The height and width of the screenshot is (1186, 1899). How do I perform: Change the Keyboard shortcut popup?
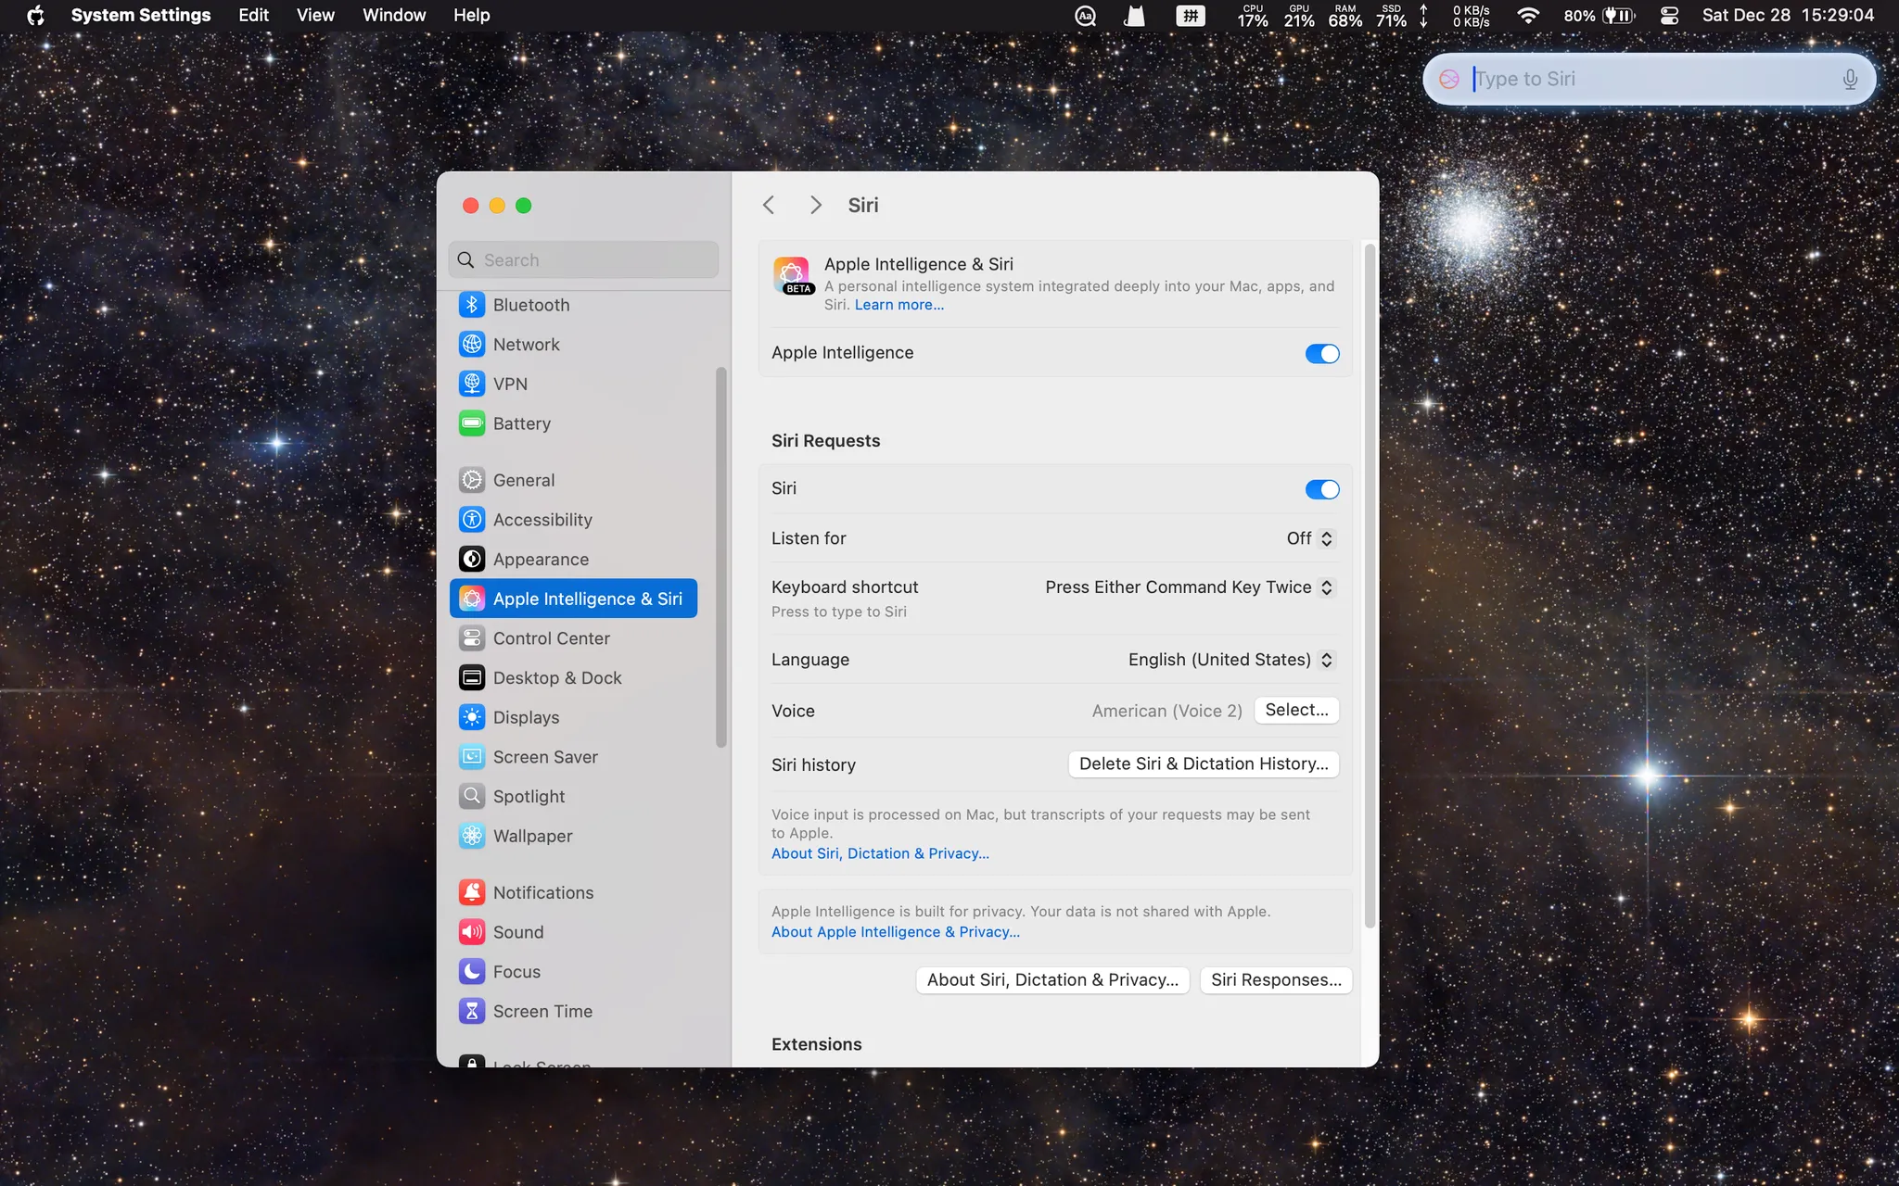(1189, 587)
